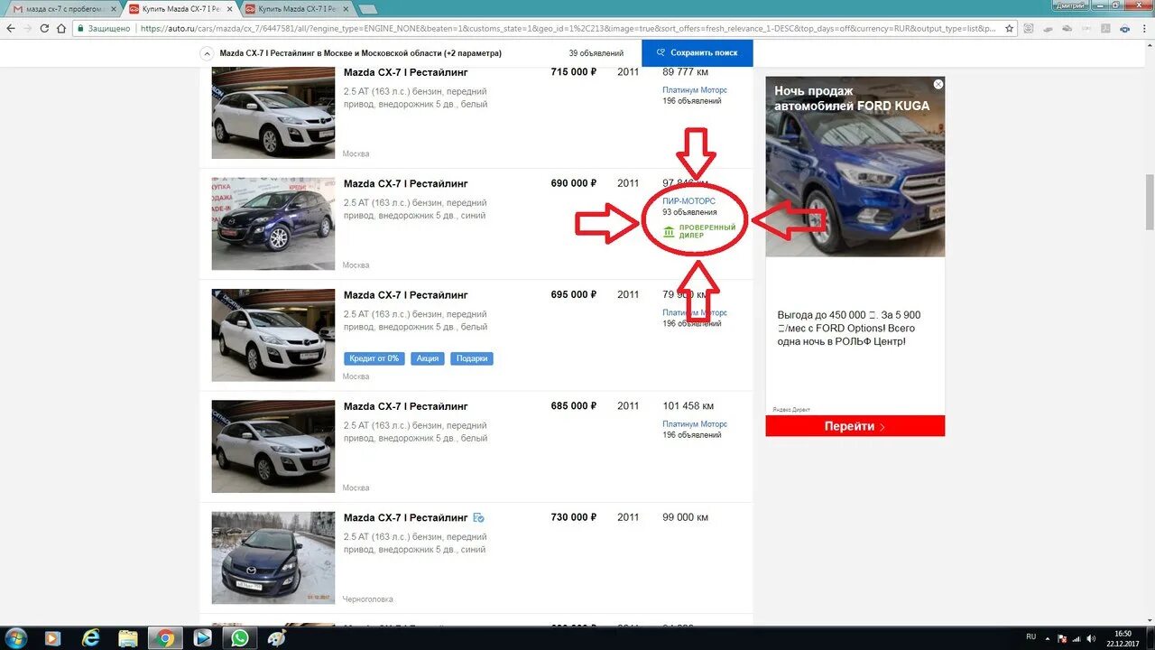This screenshot has height=650, width=1155.
Task: Click the 'Кредит от 0%' badge
Action: (374, 358)
